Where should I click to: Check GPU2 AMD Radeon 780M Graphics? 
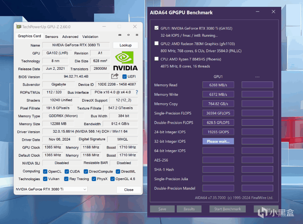click(x=157, y=43)
